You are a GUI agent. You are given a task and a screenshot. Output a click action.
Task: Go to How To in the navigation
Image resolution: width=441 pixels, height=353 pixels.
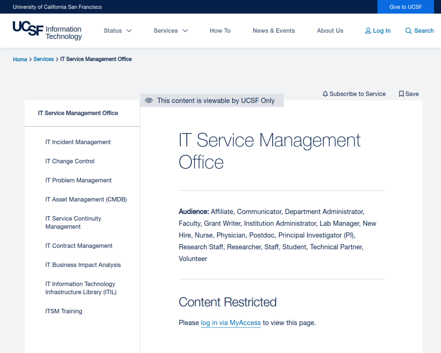point(220,31)
